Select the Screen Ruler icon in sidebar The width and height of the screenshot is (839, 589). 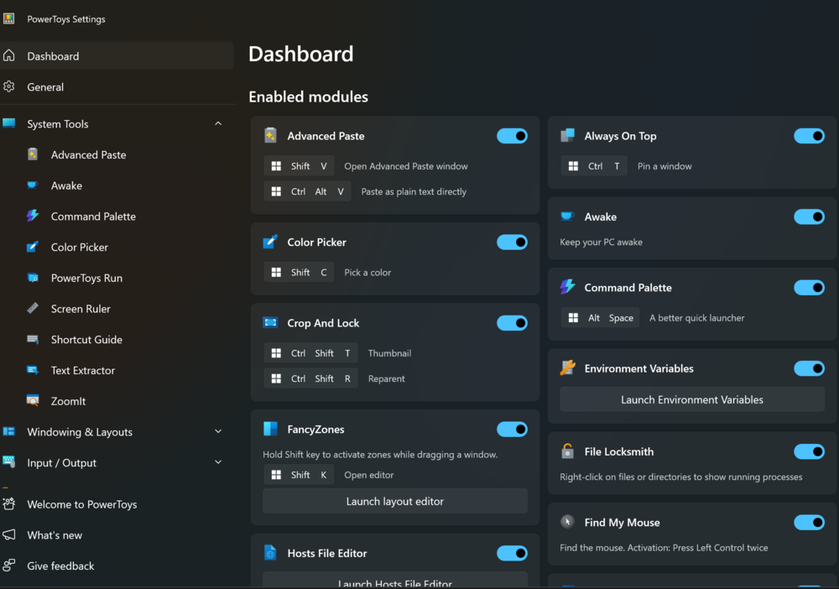coord(33,309)
